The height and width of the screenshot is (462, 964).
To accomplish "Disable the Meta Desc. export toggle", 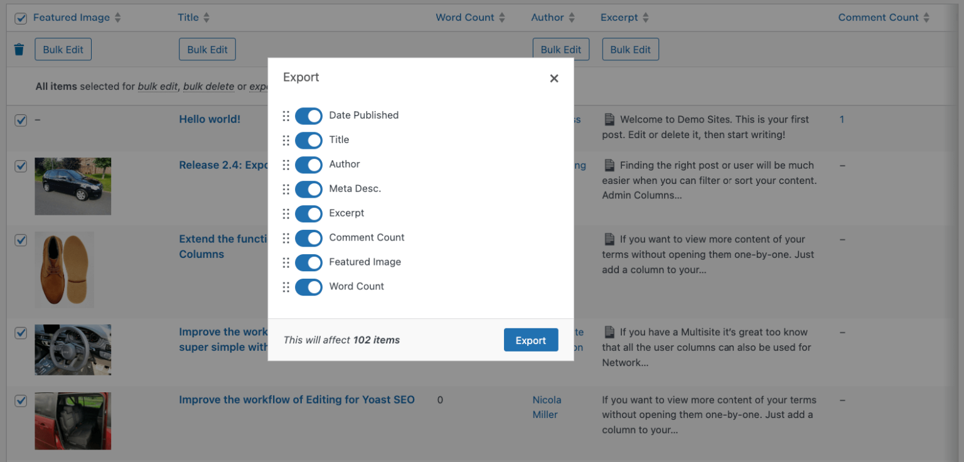I will [x=309, y=189].
